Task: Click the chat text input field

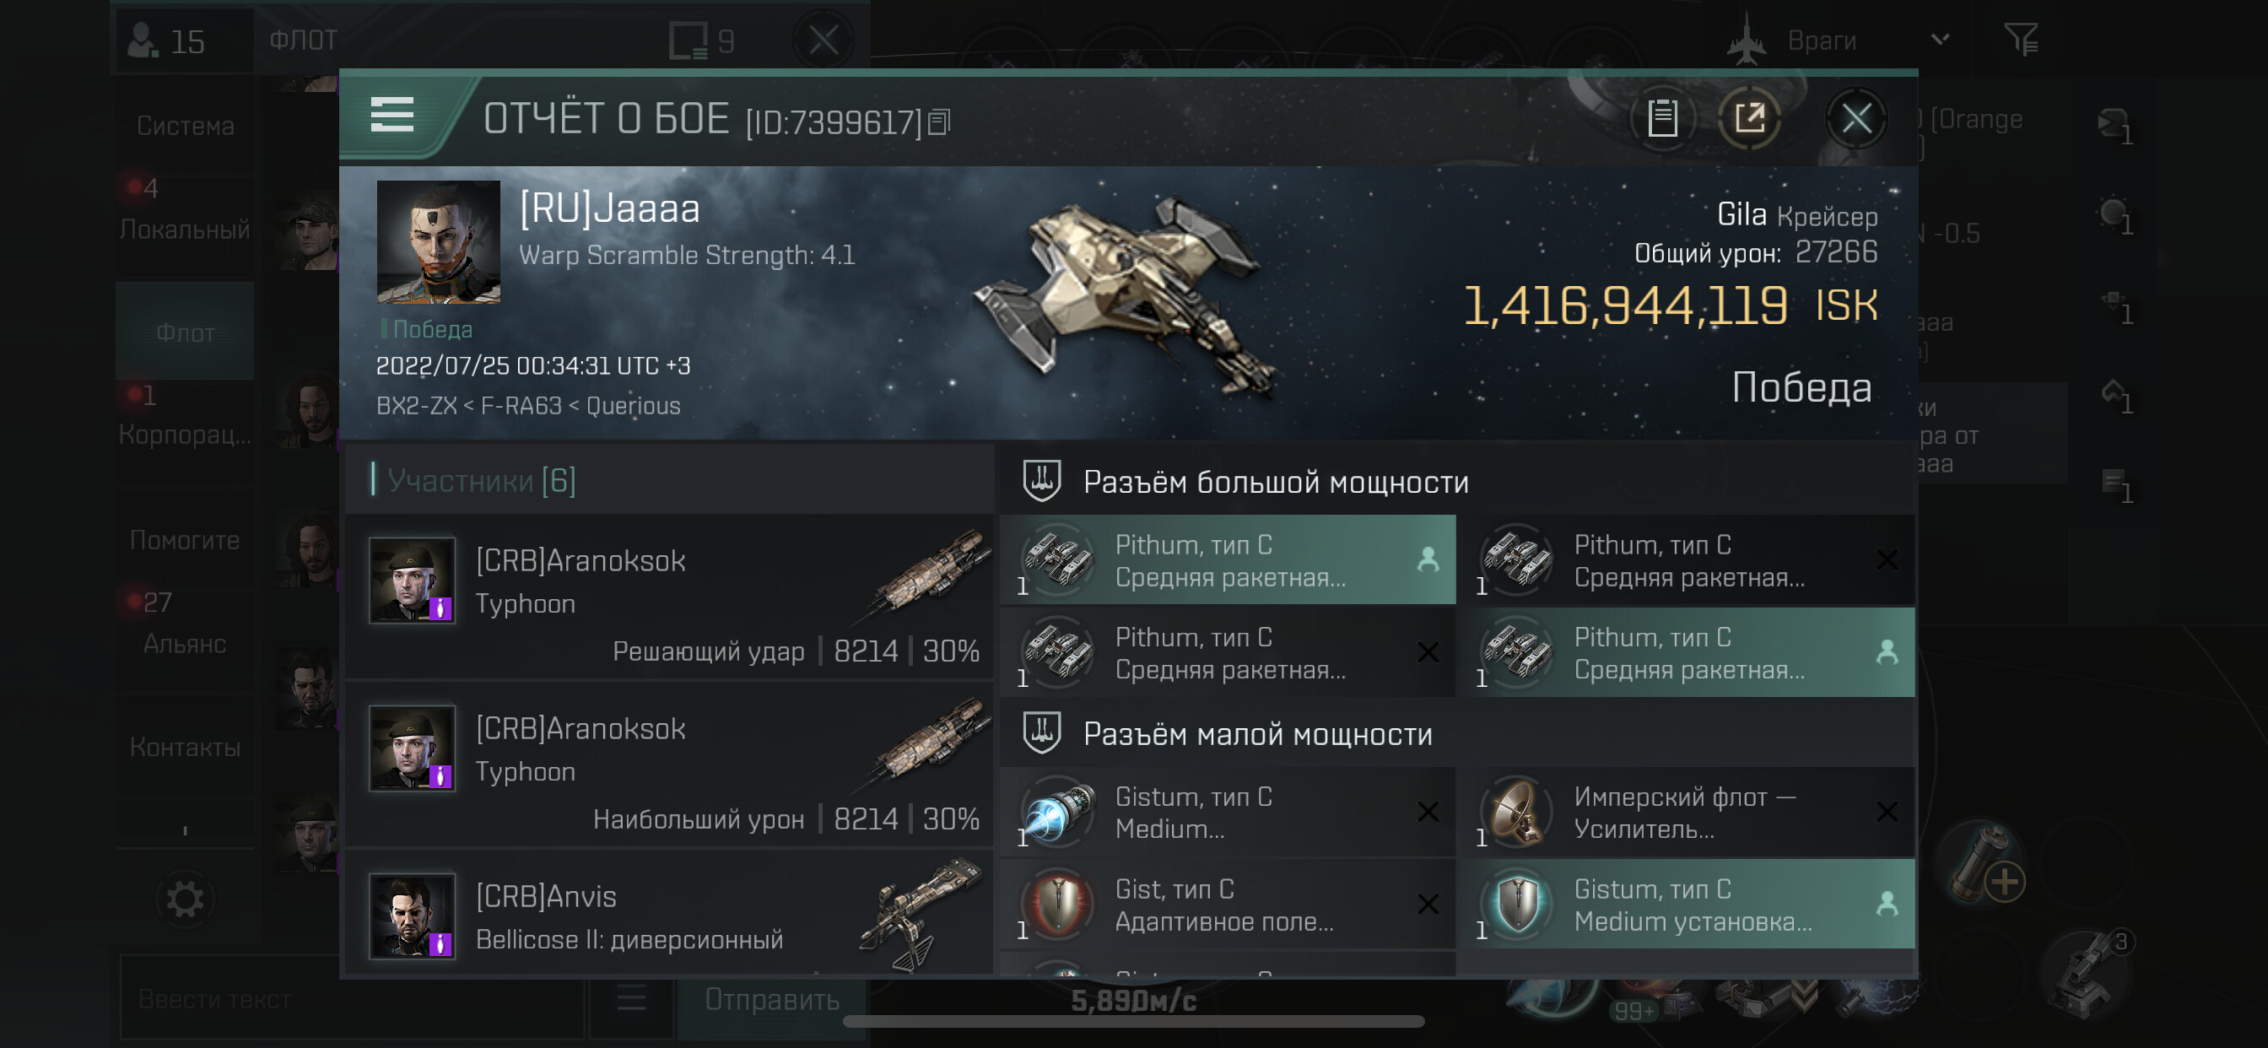Action: (352, 1001)
